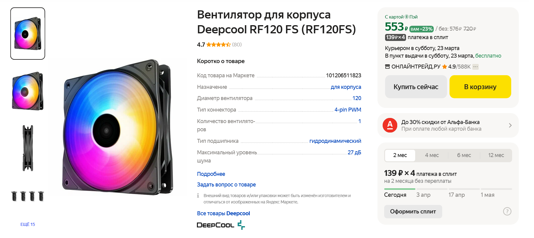Click the Alfa-Bank red logo icon
The width and height of the screenshot is (534, 238).
(x=390, y=125)
